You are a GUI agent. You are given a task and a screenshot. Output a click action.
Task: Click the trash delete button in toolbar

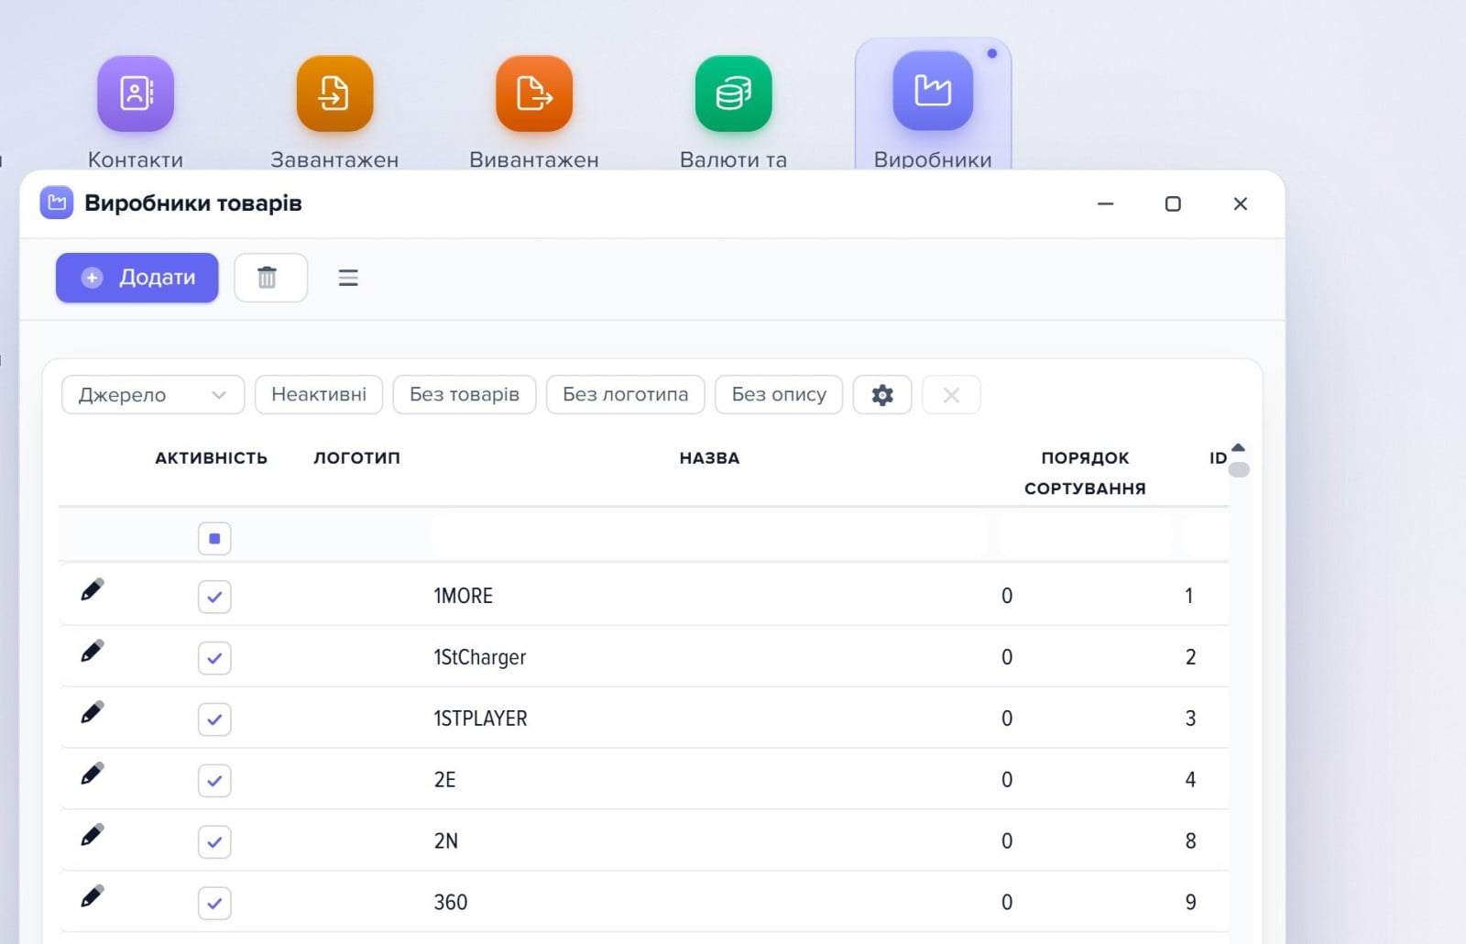pyautogui.click(x=270, y=278)
